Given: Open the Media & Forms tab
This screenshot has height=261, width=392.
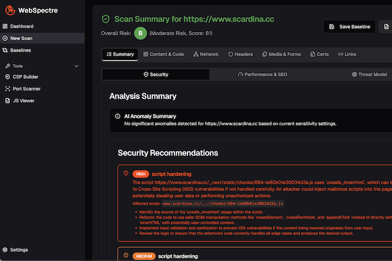Looking at the screenshot, I should tap(282, 54).
